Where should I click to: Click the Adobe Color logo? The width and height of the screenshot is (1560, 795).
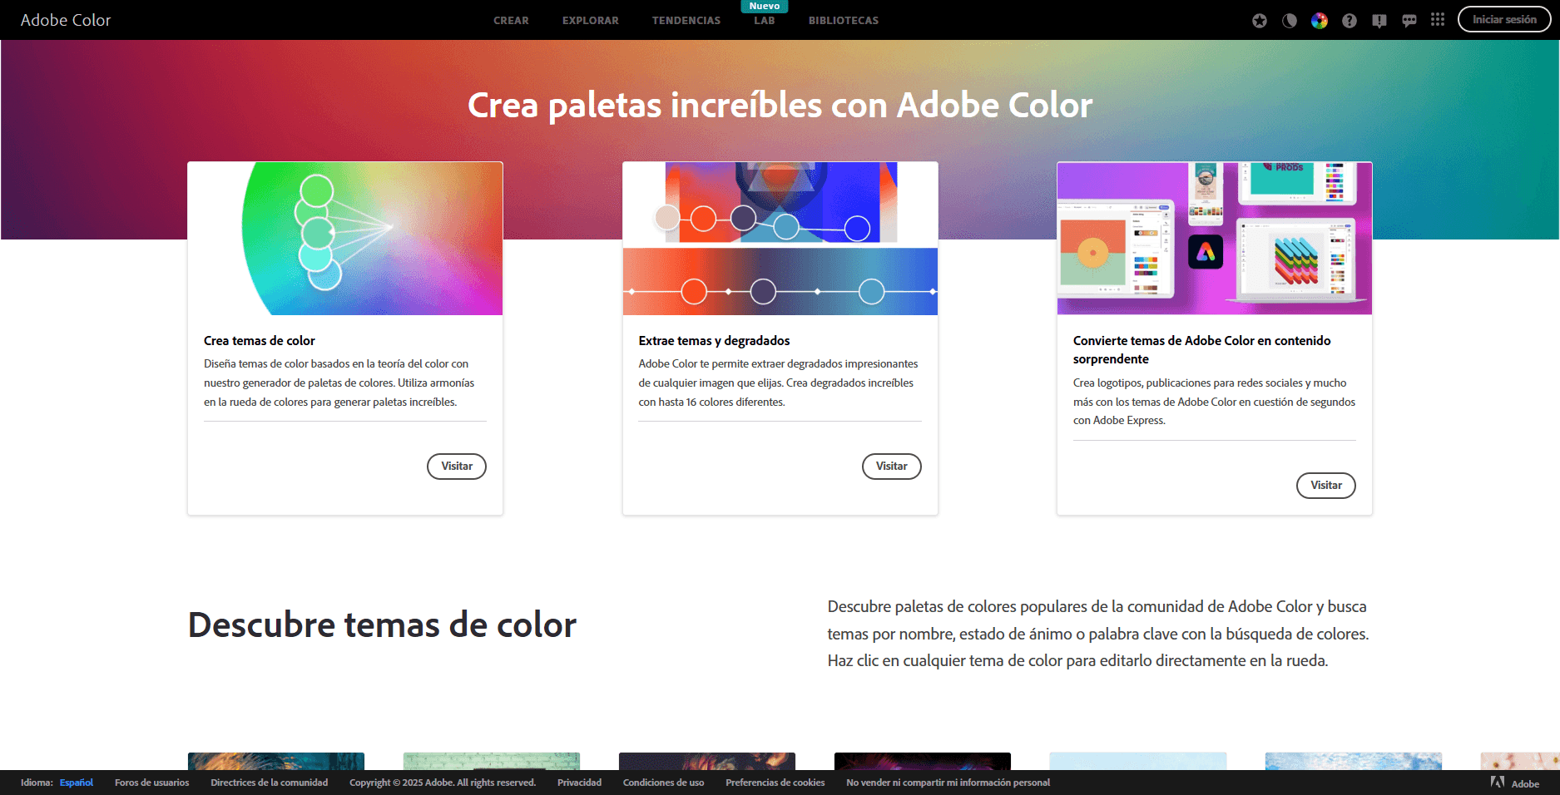(66, 20)
